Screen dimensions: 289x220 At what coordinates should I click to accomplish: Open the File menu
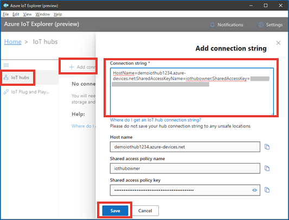pyautogui.click(x=6, y=14)
